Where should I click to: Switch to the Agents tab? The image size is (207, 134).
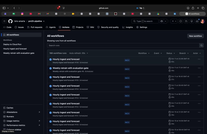point(51,27)
